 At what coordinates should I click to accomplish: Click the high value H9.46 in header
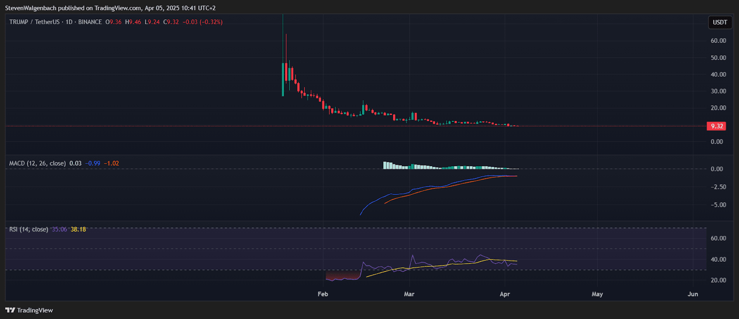tap(133, 22)
